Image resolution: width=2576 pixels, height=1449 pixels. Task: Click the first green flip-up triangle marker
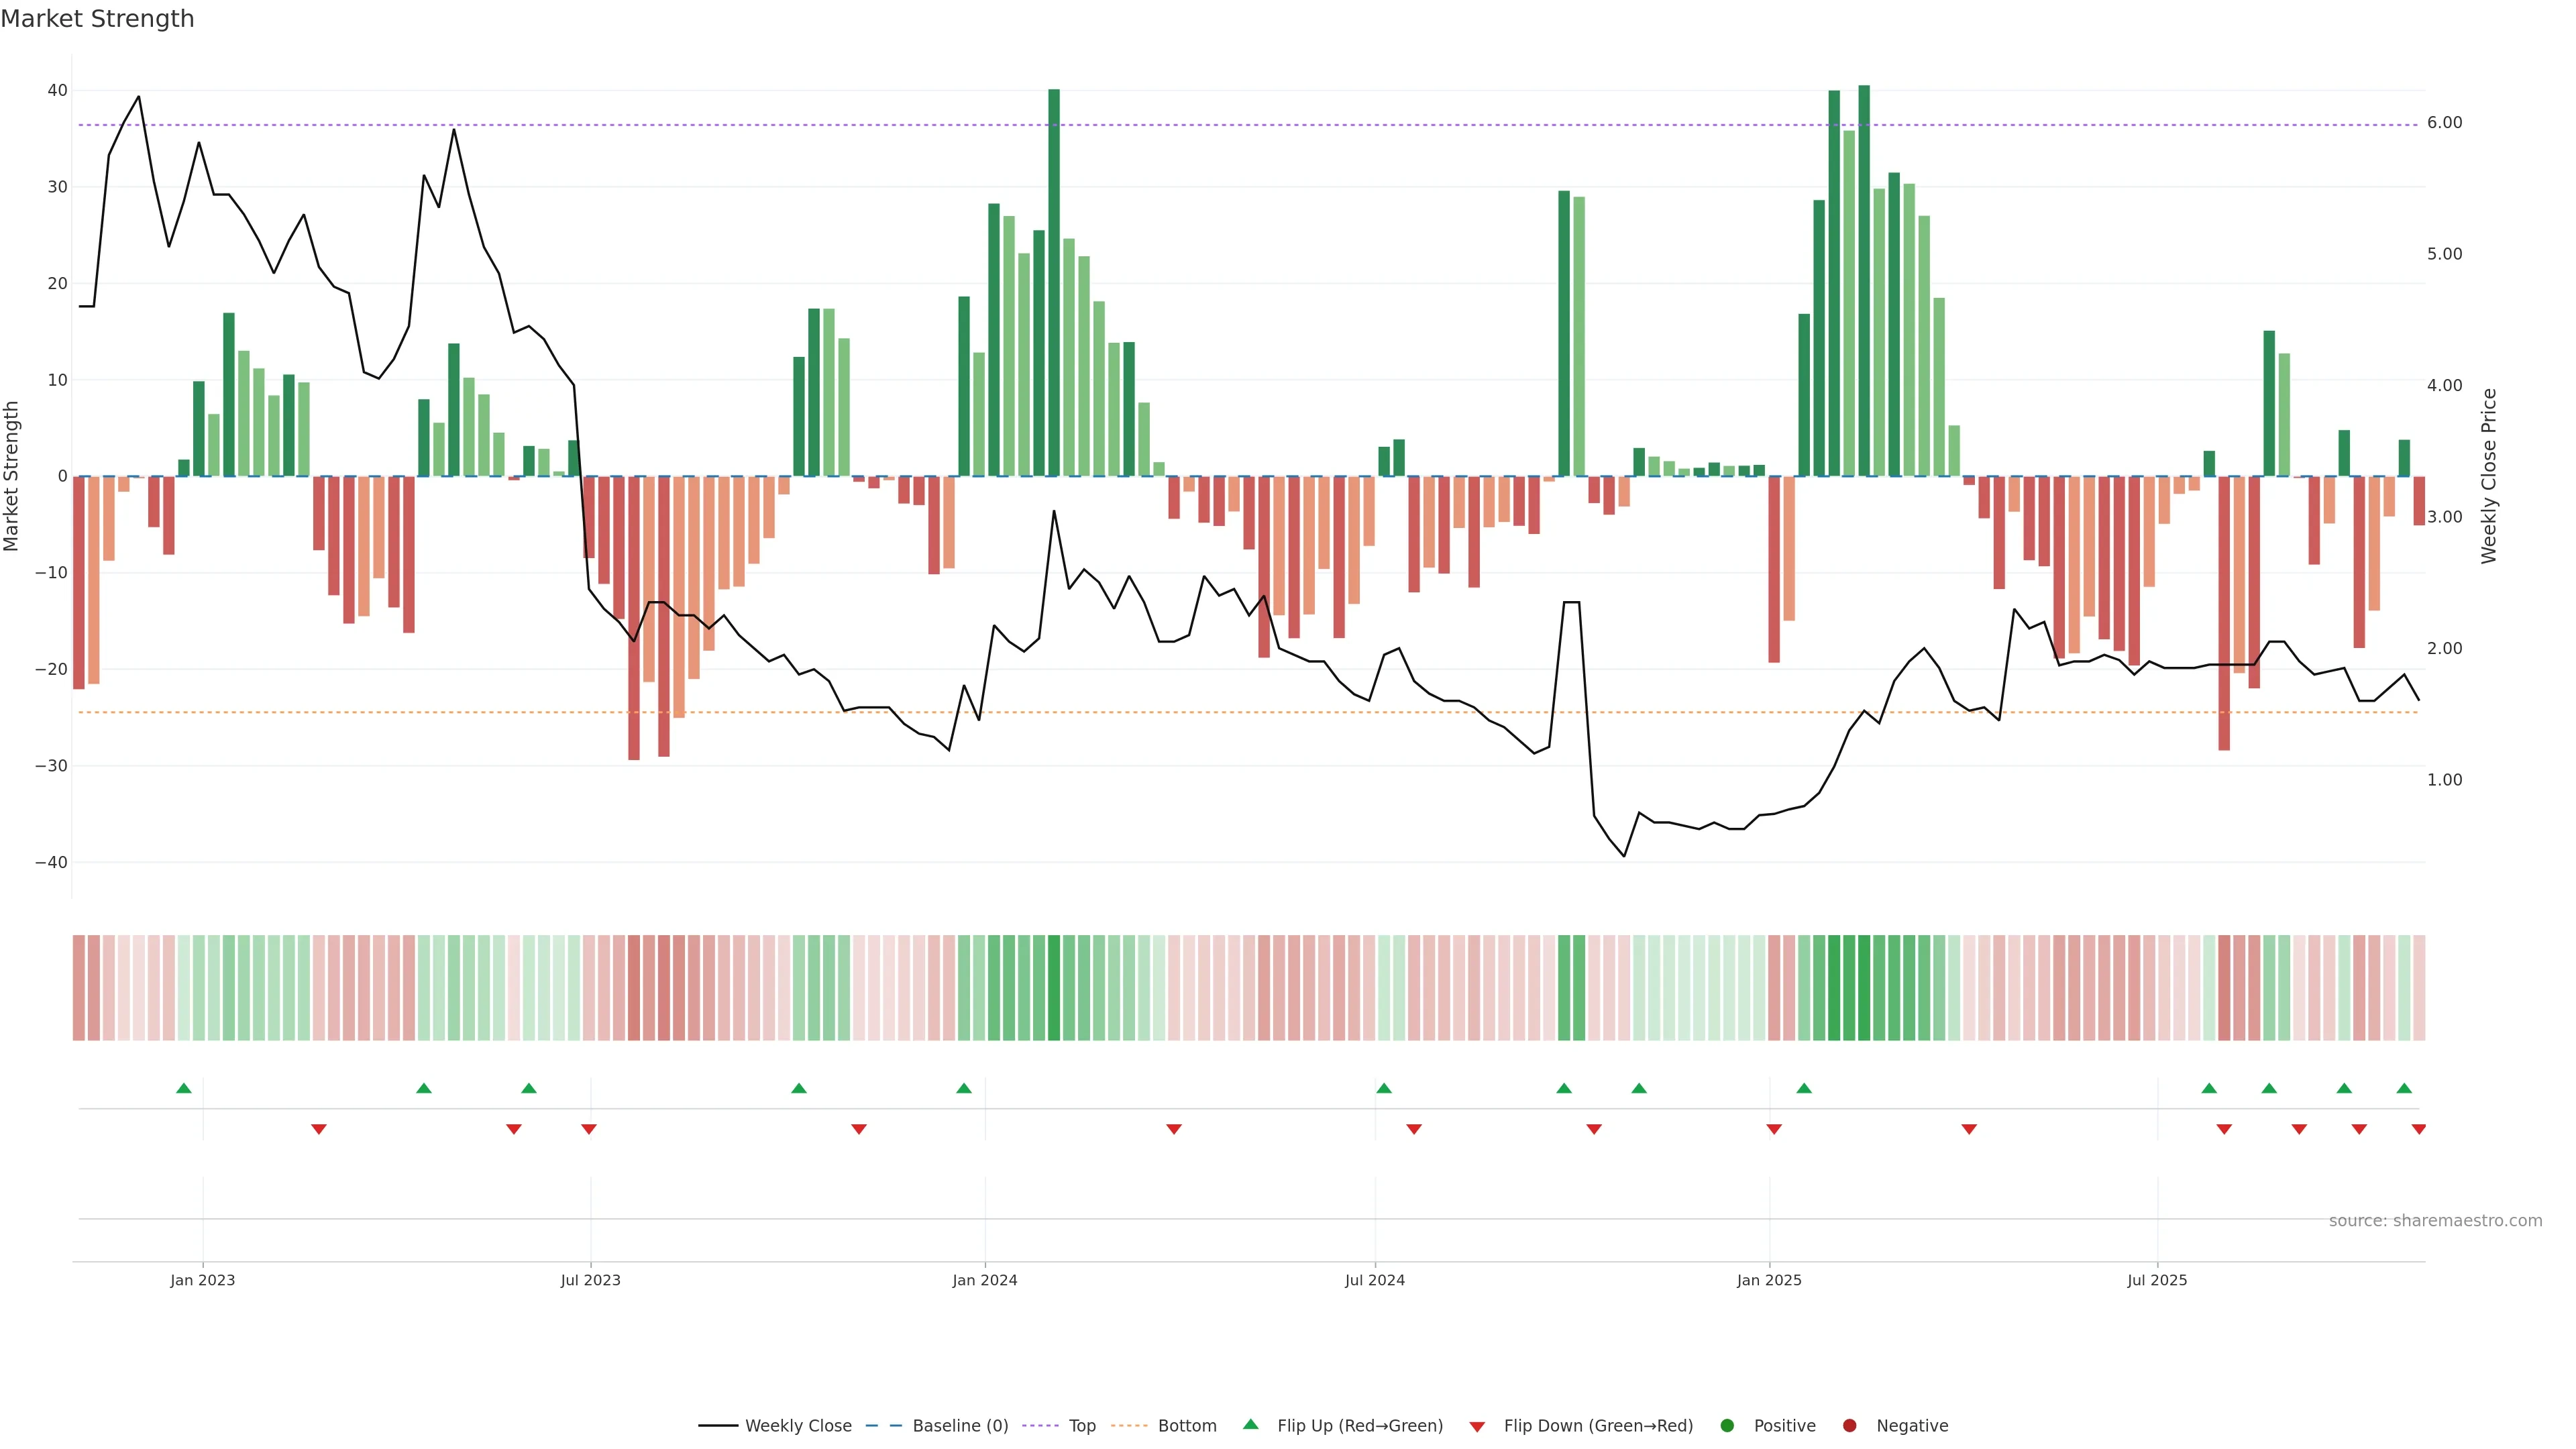[x=184, y=1088]
